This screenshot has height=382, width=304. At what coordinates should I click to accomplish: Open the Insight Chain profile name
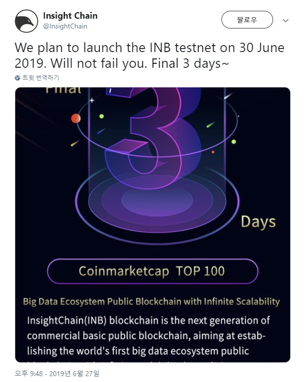70,16
